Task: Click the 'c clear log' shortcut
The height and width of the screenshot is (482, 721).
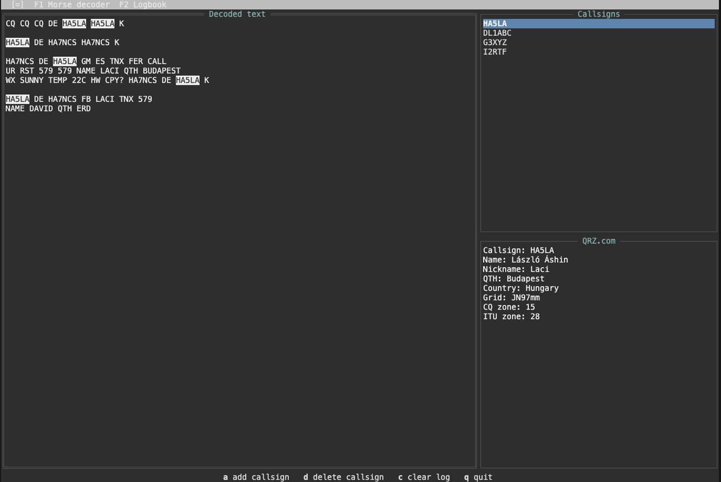Action: 424,477
